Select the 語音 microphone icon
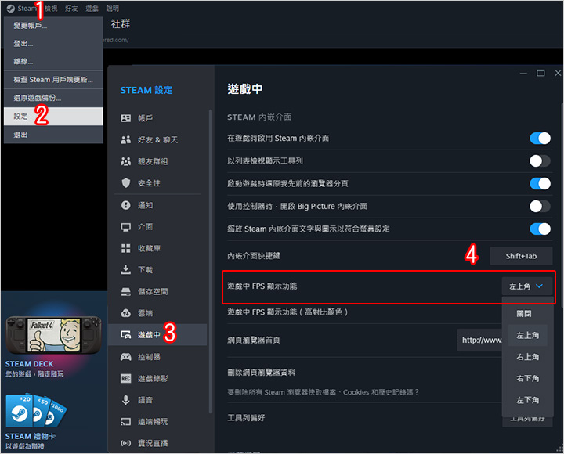 point(126,400)
